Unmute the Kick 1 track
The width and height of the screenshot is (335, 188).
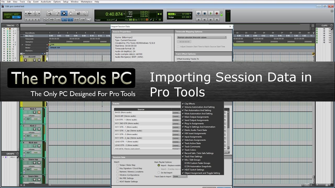coord(39,112)
